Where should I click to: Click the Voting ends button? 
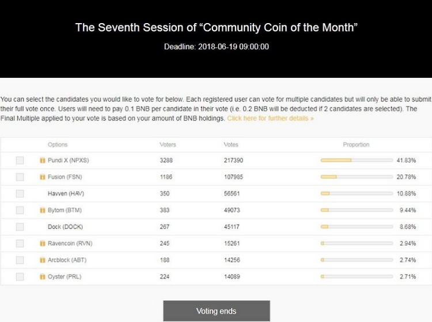[217, 311]
